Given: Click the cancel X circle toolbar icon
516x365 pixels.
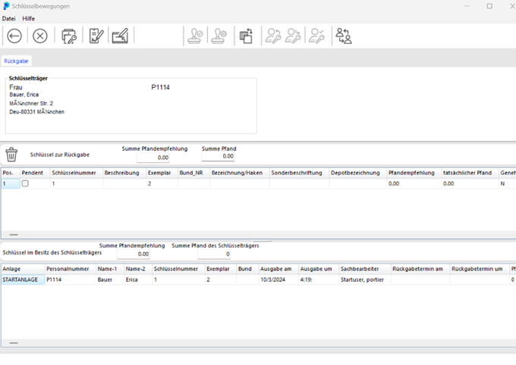Looking at the screenshot, I should point(39,36).
